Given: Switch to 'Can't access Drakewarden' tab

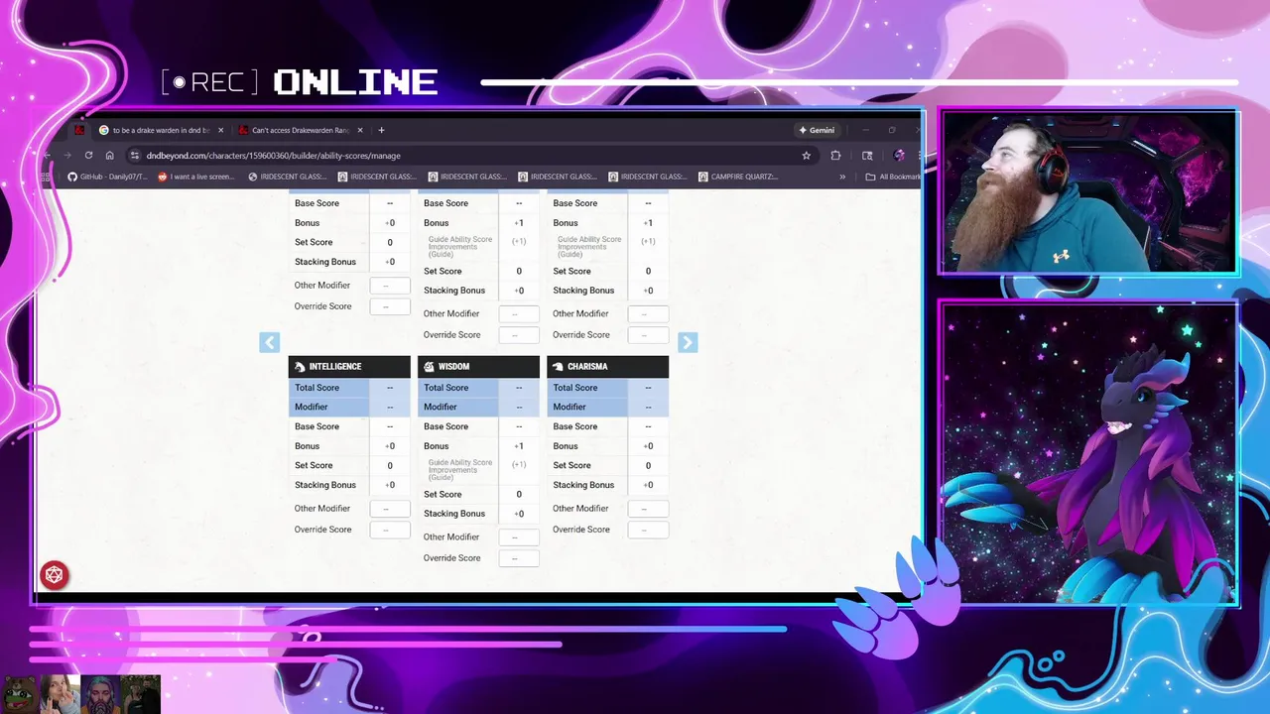Looking at the screenshot, I should 300,130.
